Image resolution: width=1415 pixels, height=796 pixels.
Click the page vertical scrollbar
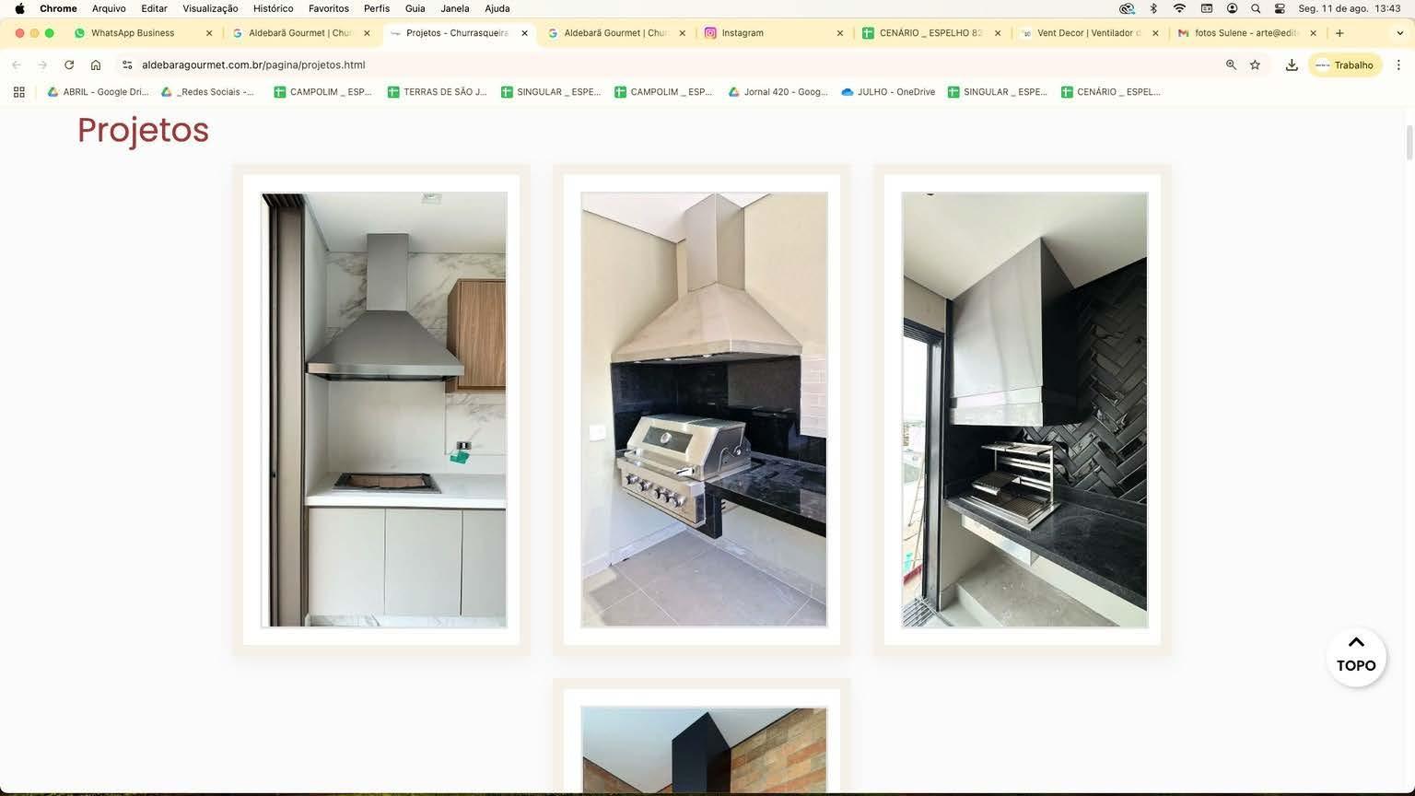[x=1409, y=143]
